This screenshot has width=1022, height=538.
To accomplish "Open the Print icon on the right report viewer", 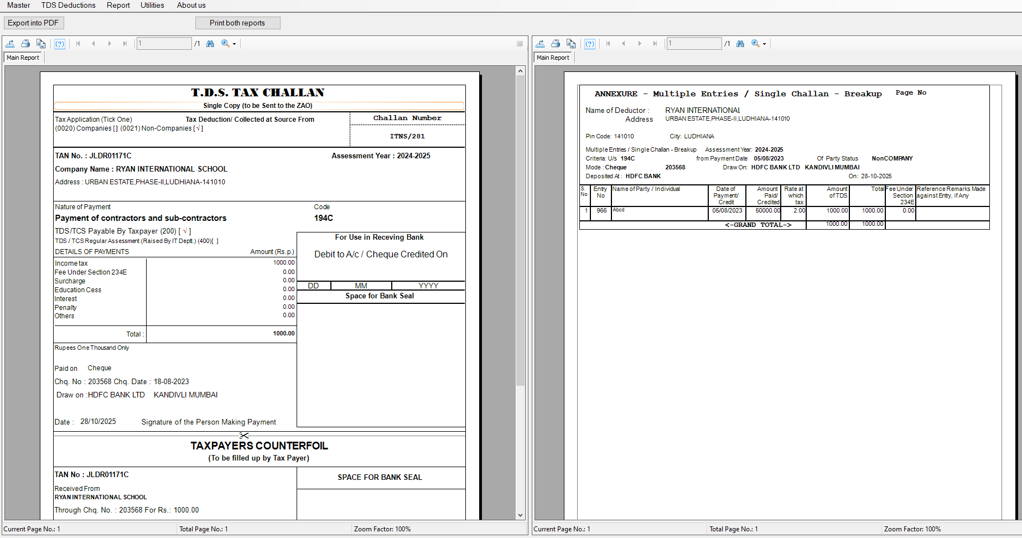I will [x=556, y=43].
